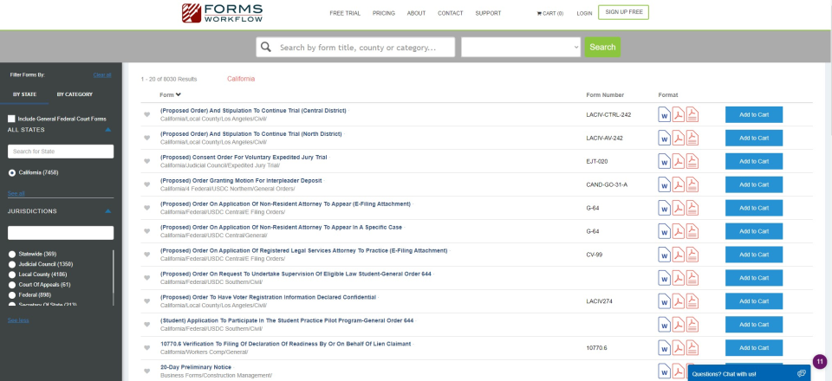Viewport: 832px width, 381px height.
Task: Collapse the All States section arrow
Action: pyautogui.click(x=107, y=130)
